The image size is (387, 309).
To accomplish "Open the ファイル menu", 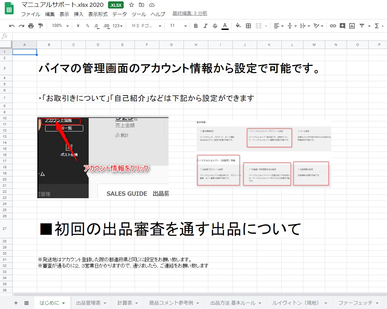I will coord(31,14).
